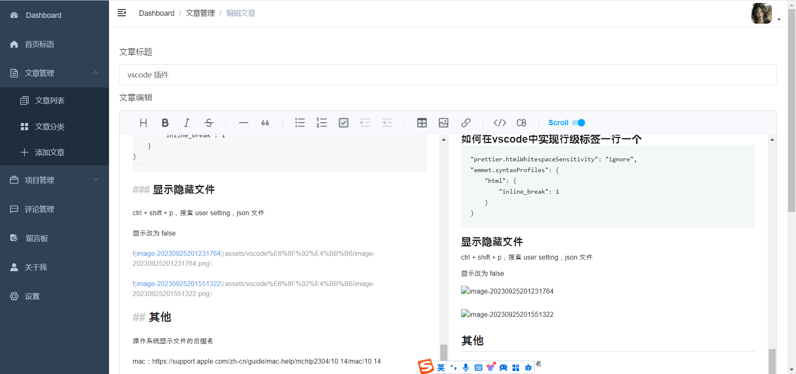This screenshot has width=796, height=374.
Task: Apply italic formatting
Action: tap(187, 123)
